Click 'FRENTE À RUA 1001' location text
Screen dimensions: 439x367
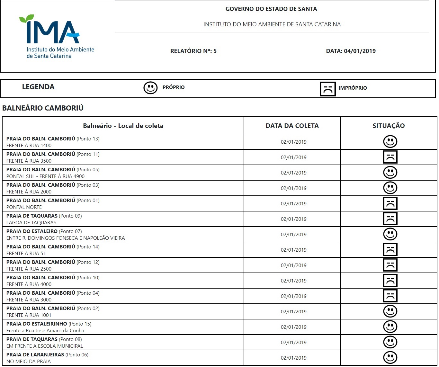(29, 315)
